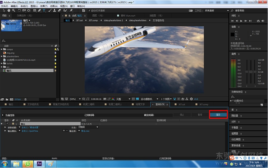
Task: Open the 帮助(H) menu
Action: coord(81,6)
